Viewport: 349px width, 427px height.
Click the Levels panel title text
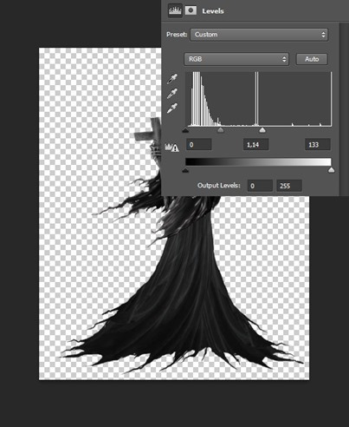213,11
